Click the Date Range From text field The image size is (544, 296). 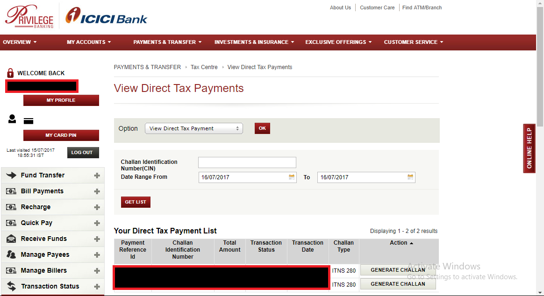pos(247,177)
